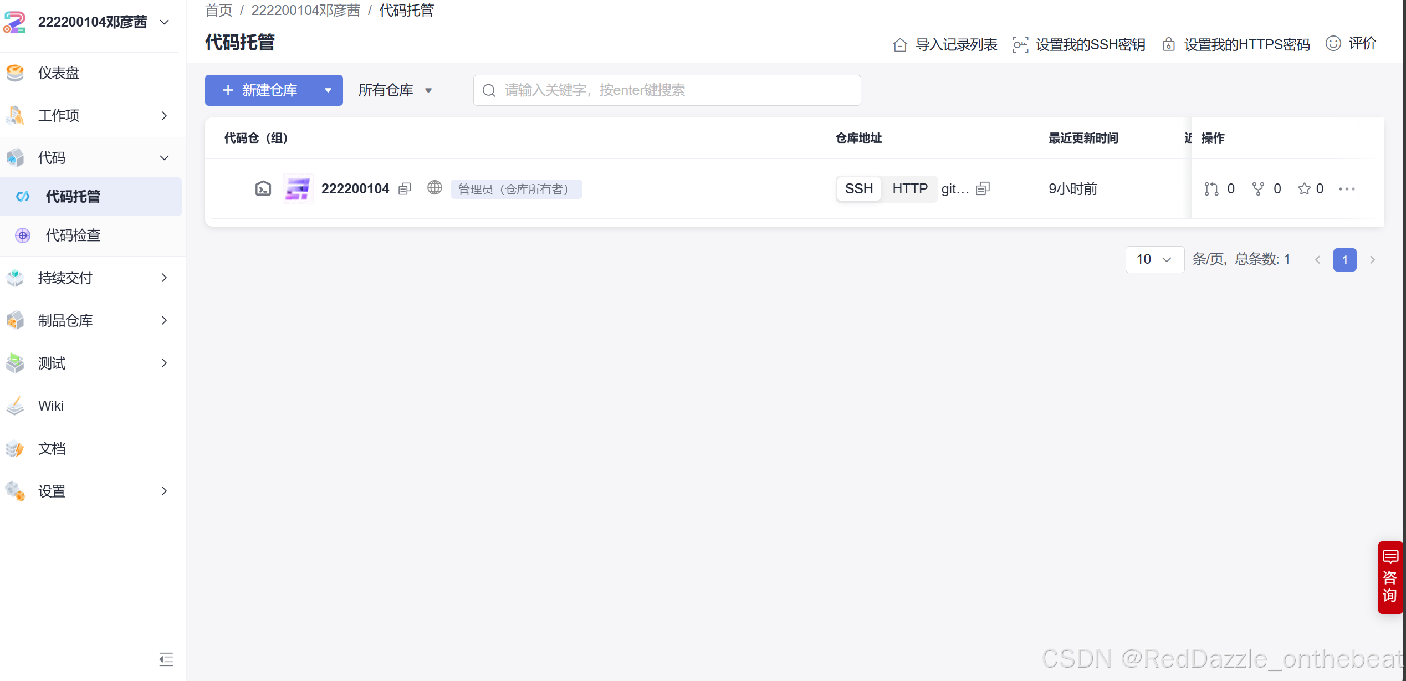
Task: Click the fork icon for the repository
Action: (1258, 189)
